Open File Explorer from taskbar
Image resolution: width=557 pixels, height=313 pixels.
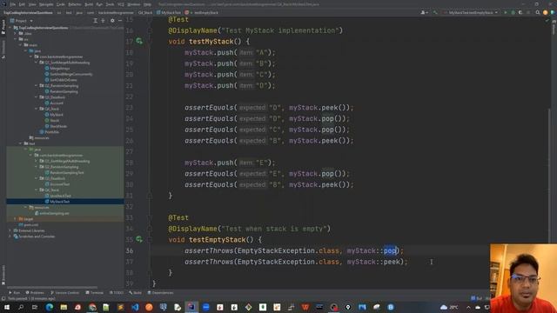click(x=64, y=307)
